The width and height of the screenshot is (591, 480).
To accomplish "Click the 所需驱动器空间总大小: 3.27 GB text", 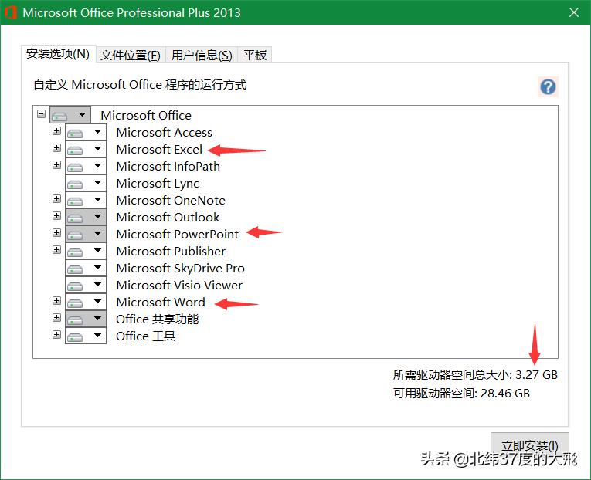I will [x=475, y=374].
